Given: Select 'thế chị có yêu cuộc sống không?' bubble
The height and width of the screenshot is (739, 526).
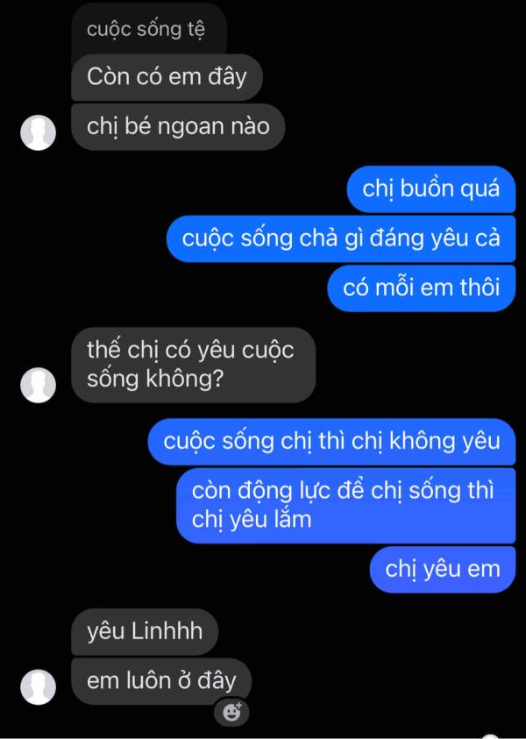Looking at the screenshot, I should (193, 365).
